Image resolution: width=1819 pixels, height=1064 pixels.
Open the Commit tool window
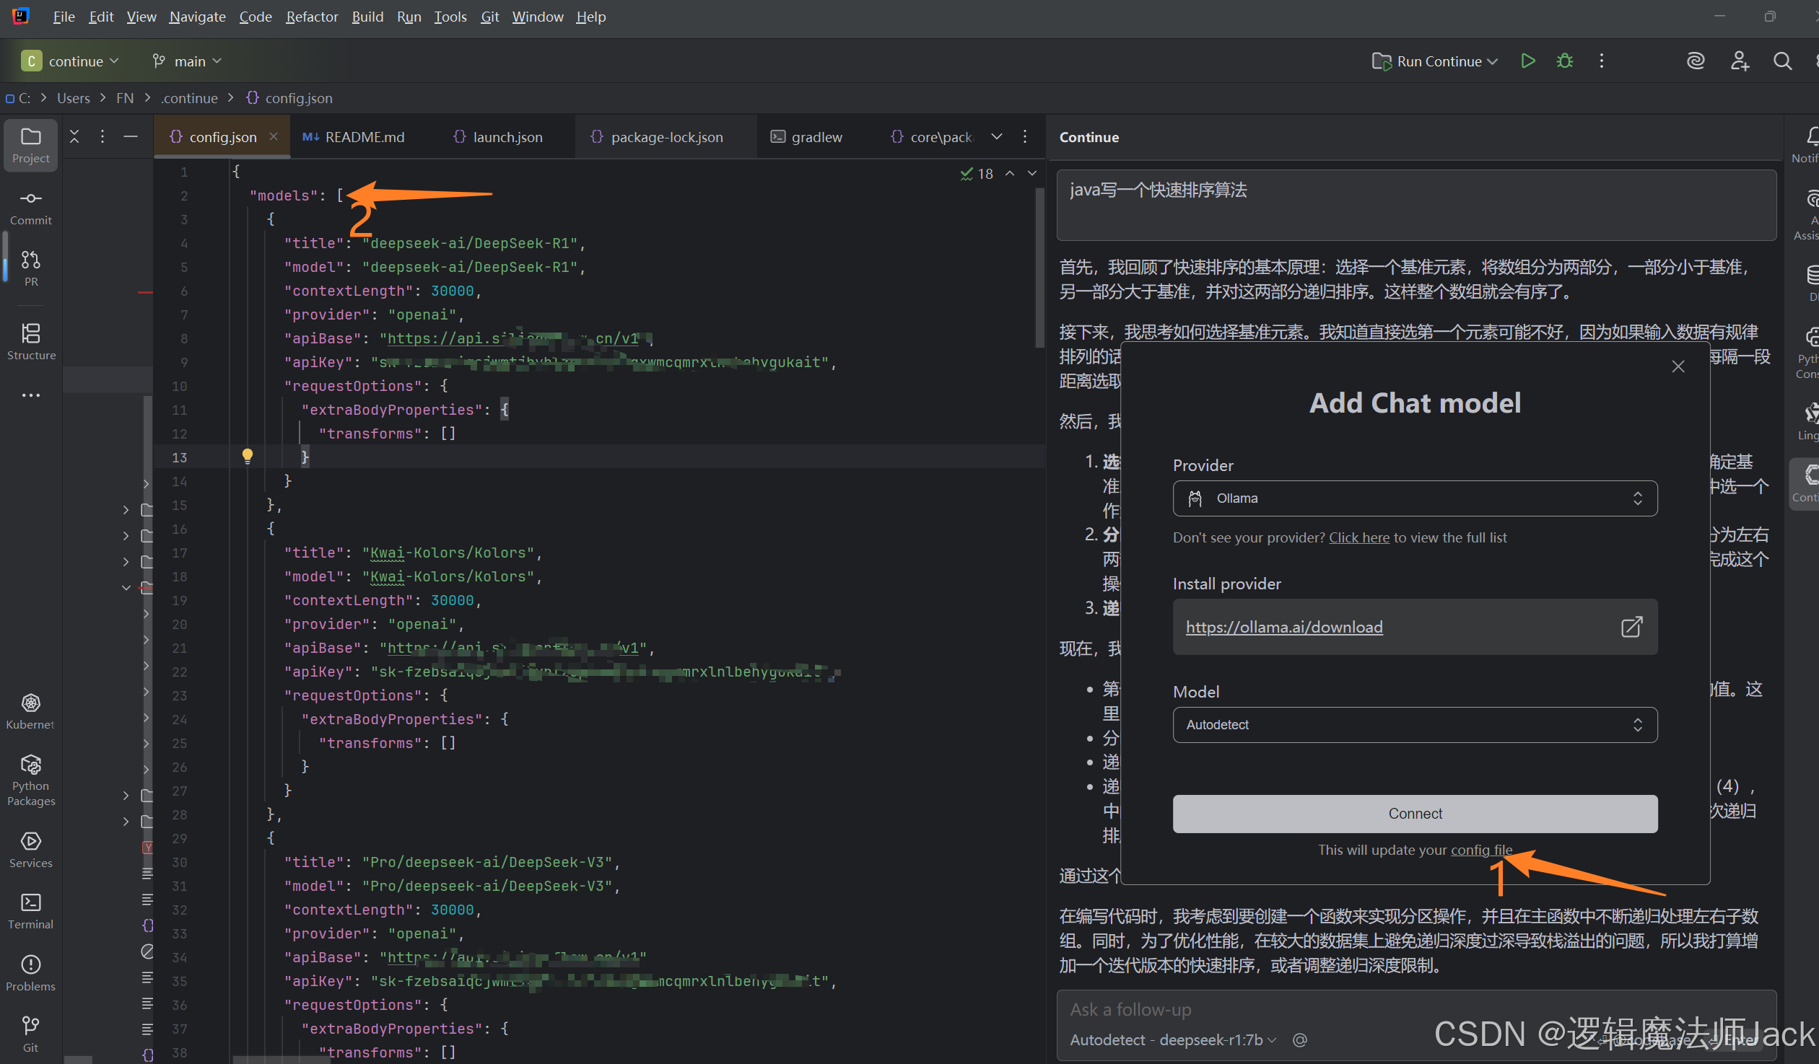[x=30, y=206]
